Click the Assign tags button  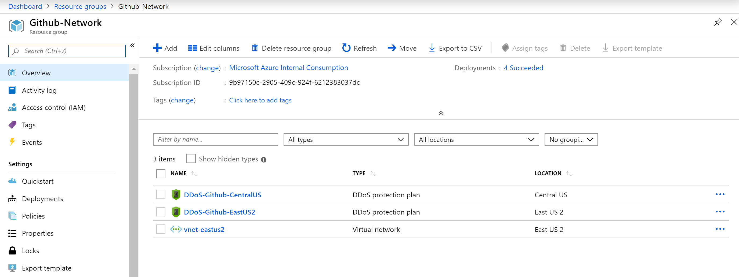(524, 48)
